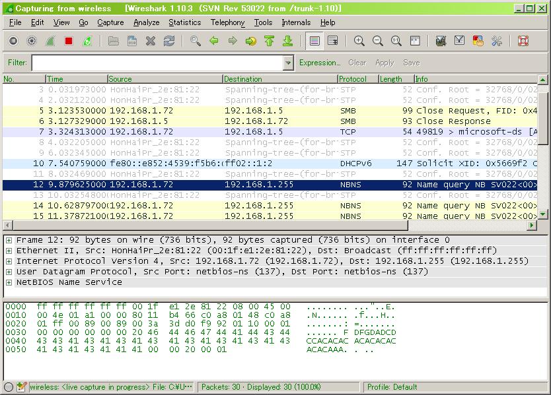Screen dimensions: 551x395
Task: Open the File menu
Action: 15,22
